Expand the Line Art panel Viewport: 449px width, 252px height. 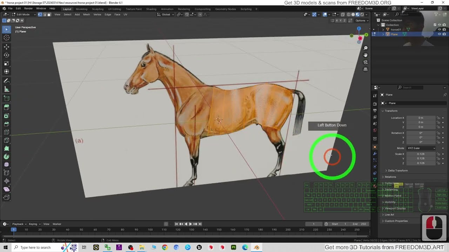[389, 215]
